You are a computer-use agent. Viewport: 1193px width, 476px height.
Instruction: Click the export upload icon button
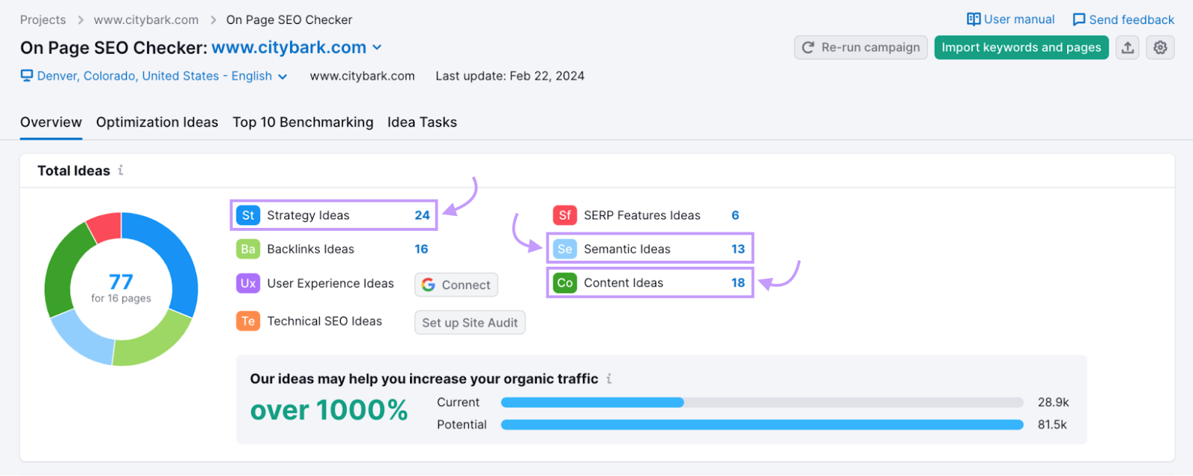(x=1127, y=48)
